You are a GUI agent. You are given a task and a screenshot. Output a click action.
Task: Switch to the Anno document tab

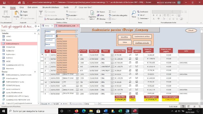47,26
